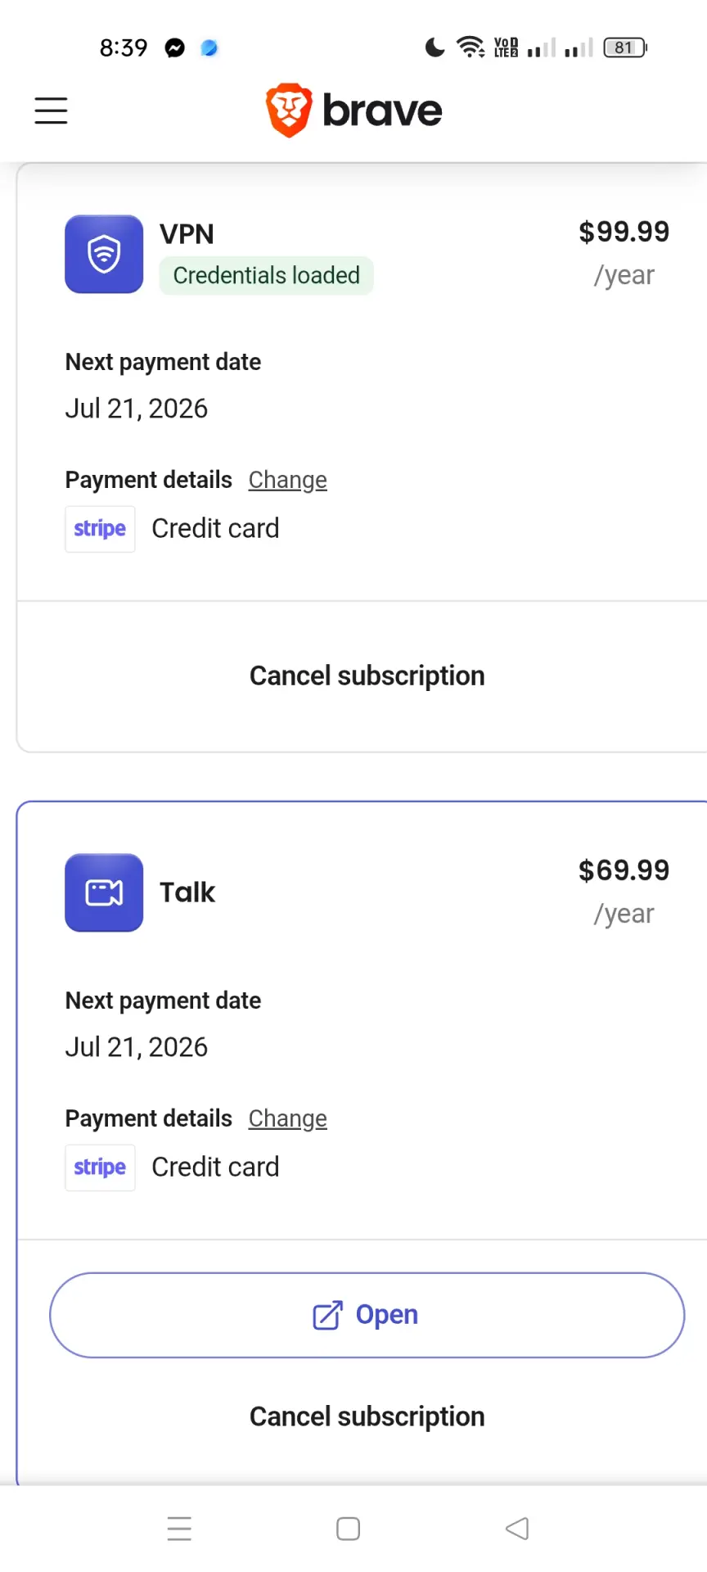This screenshot has height=1572, width=707.
Task: Open Brave Talk
Action: pyautogui.click(x=367, y=1315)
